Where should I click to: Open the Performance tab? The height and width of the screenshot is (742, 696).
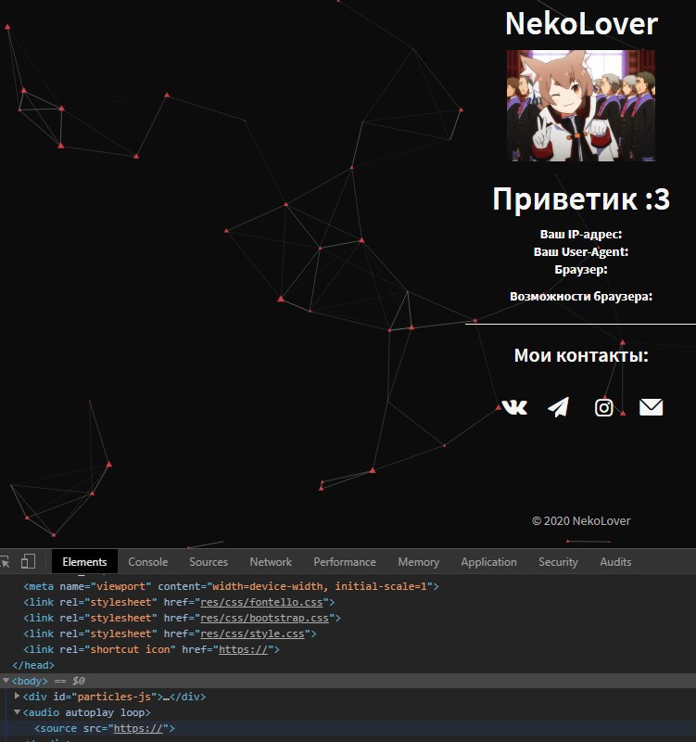click(x=345, y=562)
